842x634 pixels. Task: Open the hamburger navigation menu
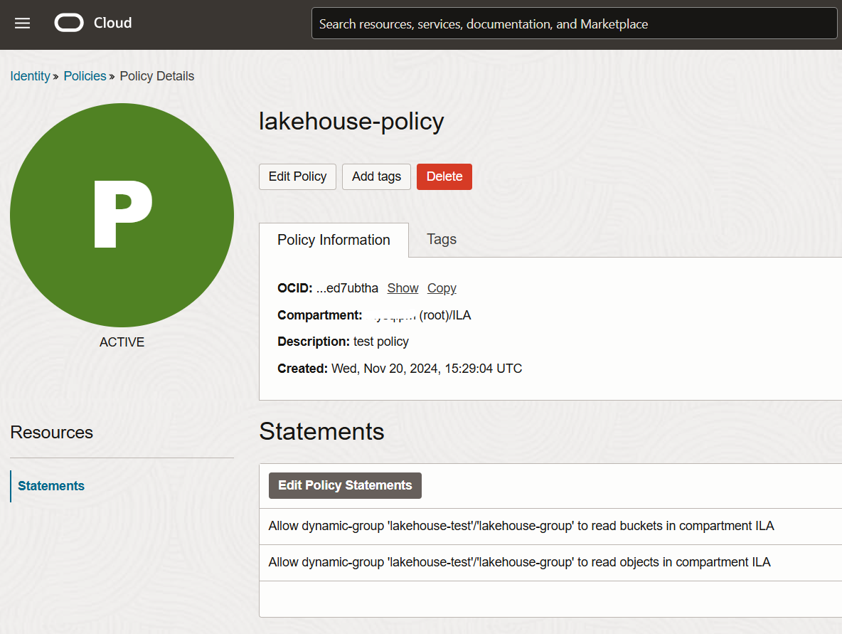(x=22, y=23)
